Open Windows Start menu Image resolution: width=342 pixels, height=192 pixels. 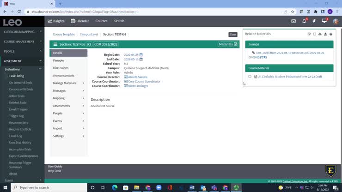pos(5,188)
